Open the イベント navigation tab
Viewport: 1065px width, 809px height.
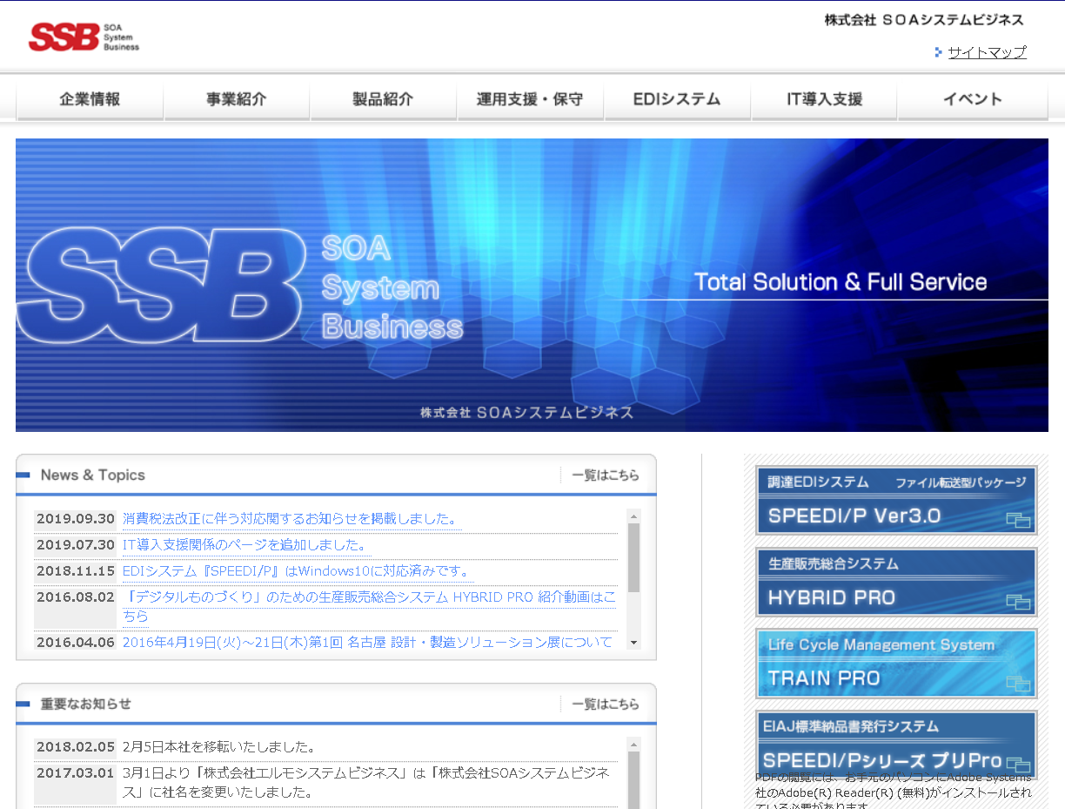point(971,99)
